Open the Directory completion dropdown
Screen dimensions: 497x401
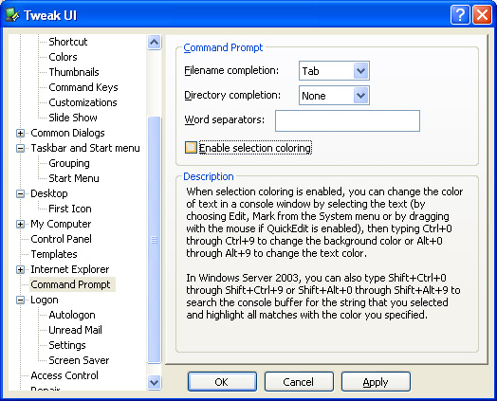(361, 96)
